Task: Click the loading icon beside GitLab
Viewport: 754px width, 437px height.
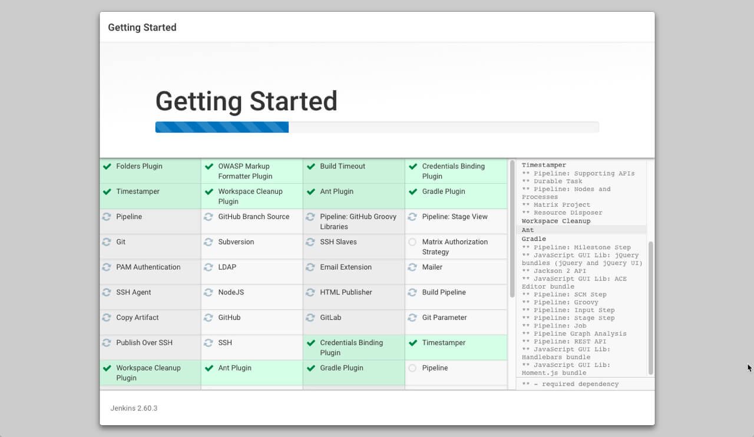Action: (x=310, y=318)
